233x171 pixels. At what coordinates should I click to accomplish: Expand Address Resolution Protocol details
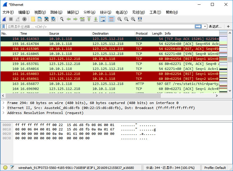pyautogui.click(x=4, y=113)
